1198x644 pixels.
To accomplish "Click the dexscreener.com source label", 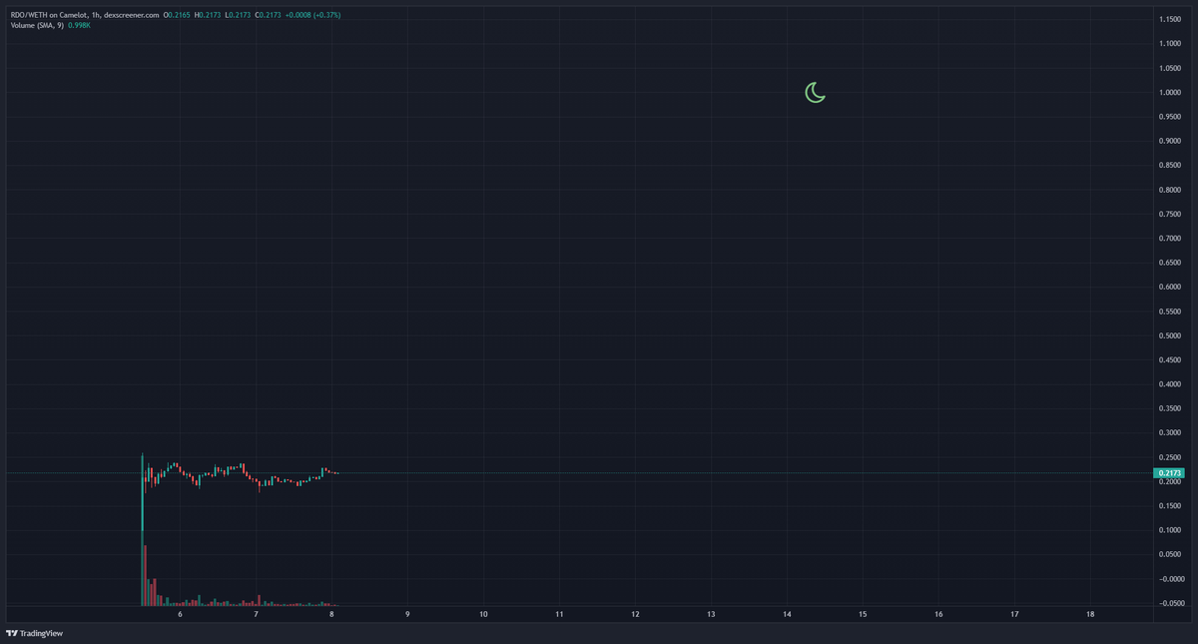I will (133, 15).
